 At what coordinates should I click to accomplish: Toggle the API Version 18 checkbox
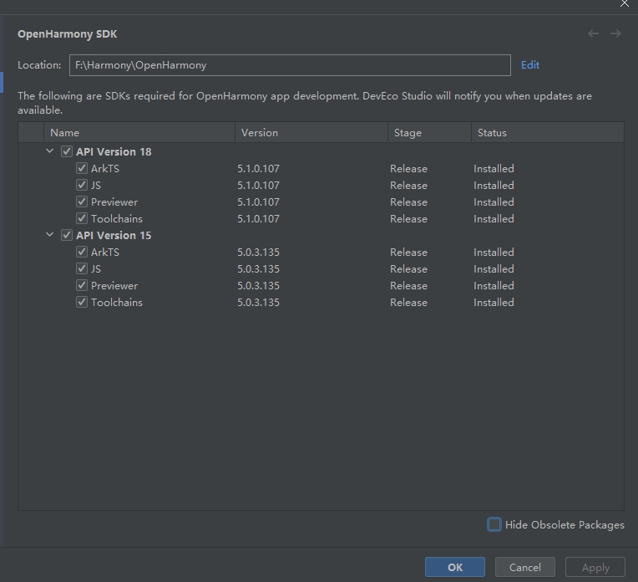click(67, 151)
